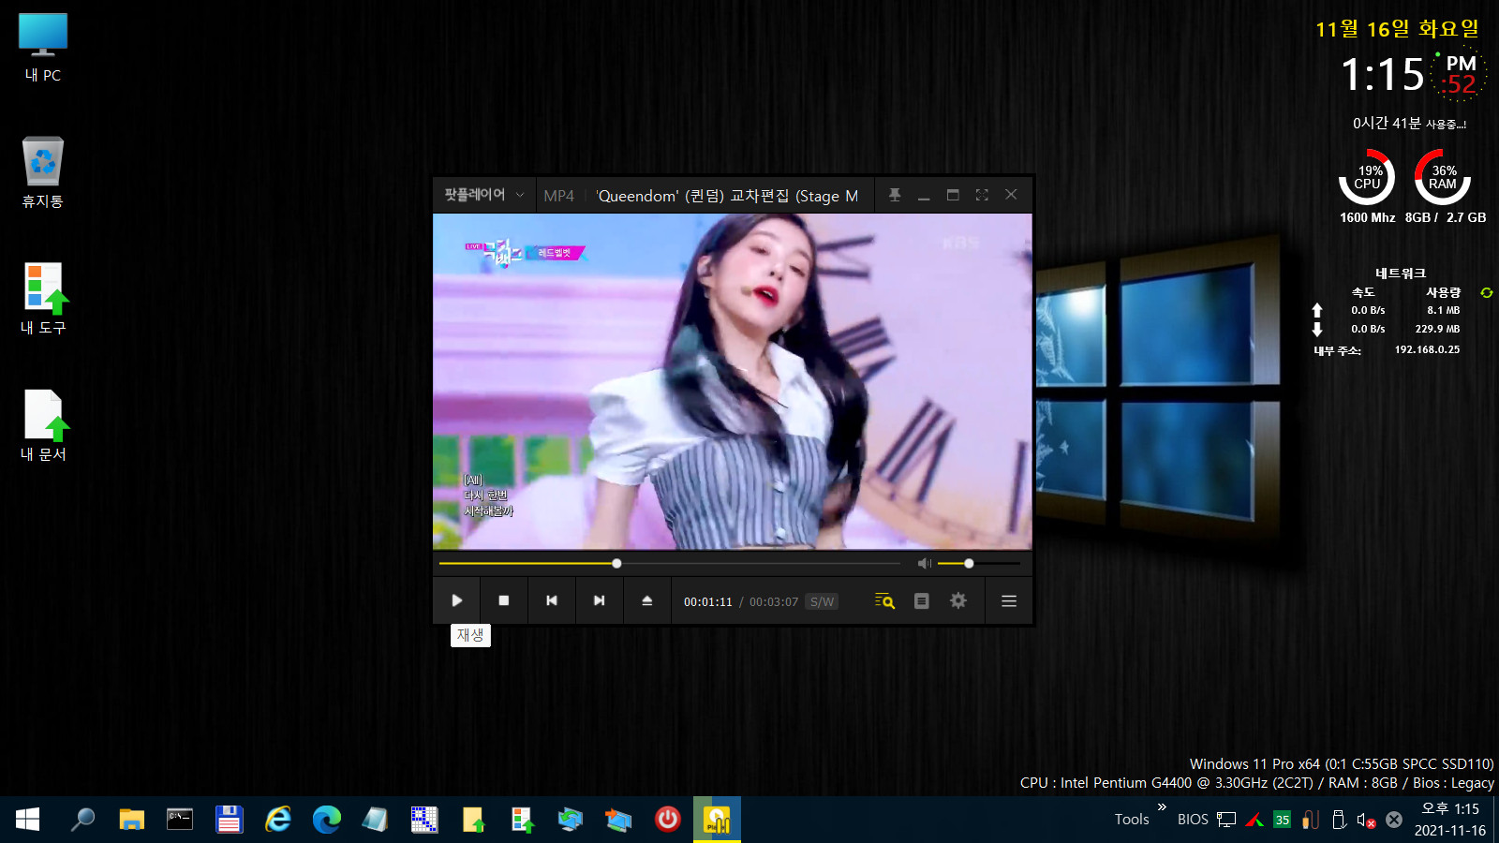Screen dimensions: 1499x843
Task: Open the 내 PC desktop icon
Action: (43, 49)
